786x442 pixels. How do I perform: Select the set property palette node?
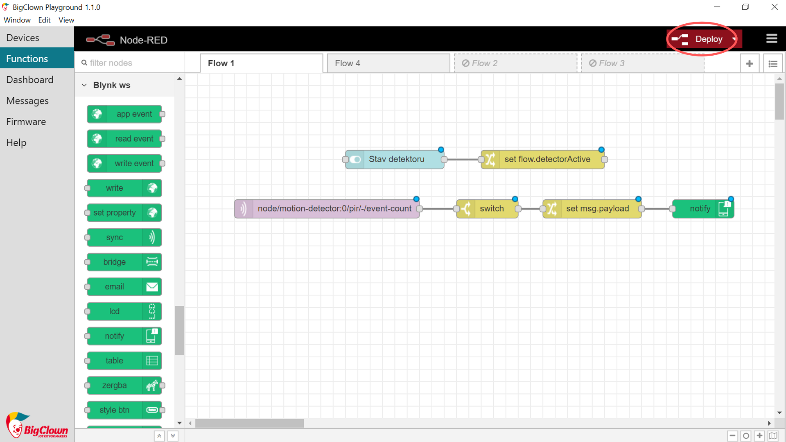pyautogui.click(x=124, y=213)
